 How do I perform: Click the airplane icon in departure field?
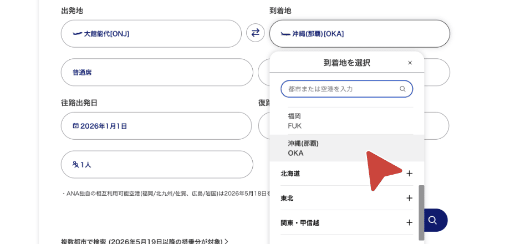(77, 34)
